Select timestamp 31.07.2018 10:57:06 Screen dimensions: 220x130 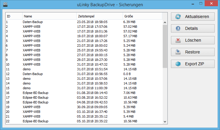pyautogui.click(x=92, y=79)
